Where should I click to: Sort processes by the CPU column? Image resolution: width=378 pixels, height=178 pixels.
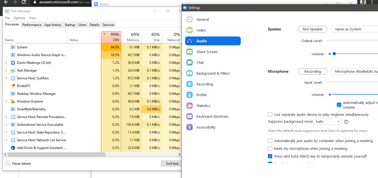coord(111,37)
